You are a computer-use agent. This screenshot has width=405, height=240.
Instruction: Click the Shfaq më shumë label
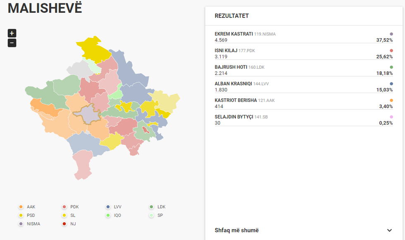(237, 231)
